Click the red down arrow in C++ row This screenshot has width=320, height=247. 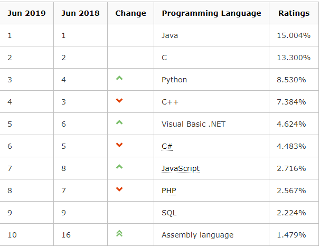coord(119,100)
